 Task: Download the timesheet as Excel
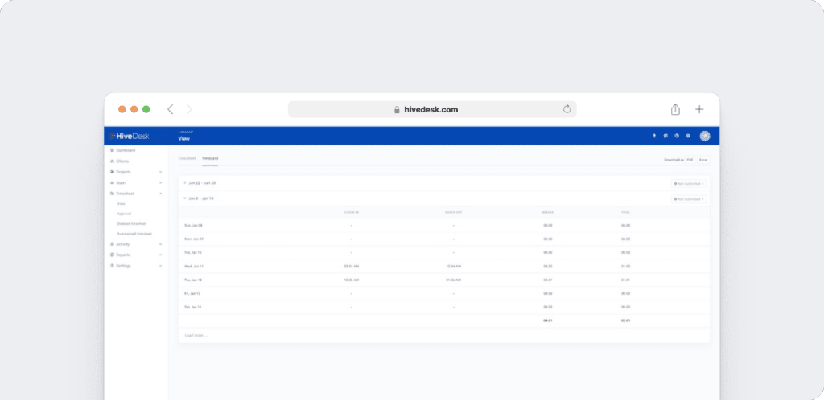pos(702,160)
